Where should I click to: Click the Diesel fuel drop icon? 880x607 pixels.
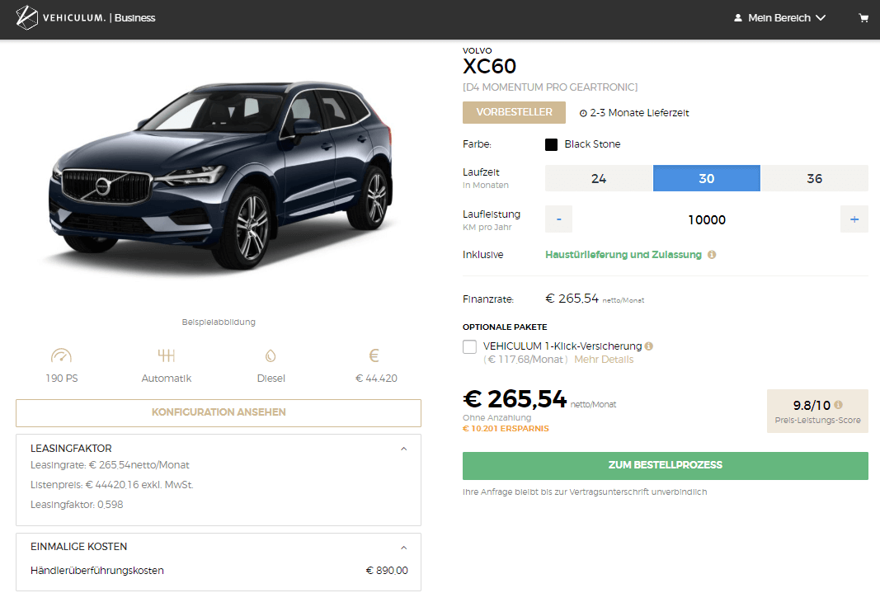[271, 356]
